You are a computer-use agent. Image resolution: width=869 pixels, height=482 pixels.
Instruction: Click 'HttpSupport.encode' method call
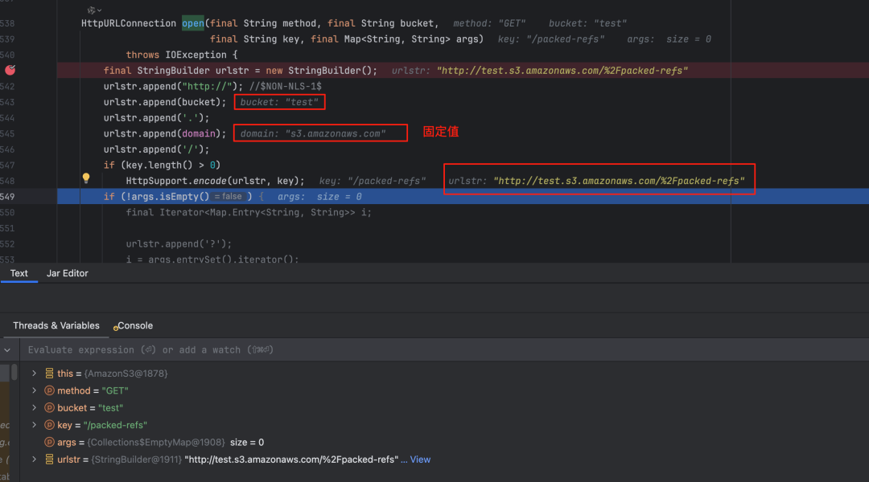coord(176,181)
